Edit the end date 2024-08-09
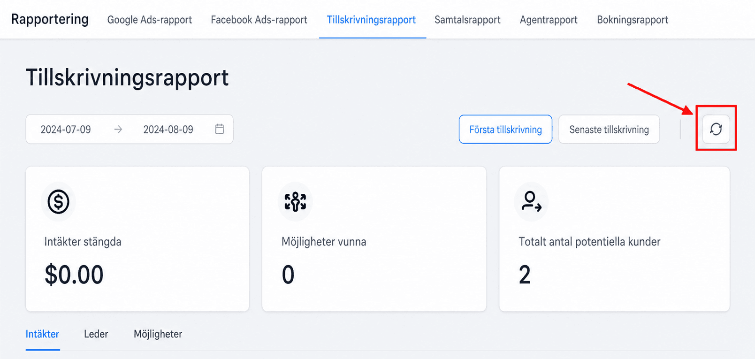The width and height of the screenshot is (755, 359). (x=168, y=130)
